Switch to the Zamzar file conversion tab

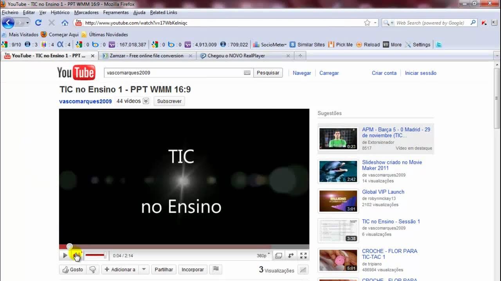tap(147, 56)
